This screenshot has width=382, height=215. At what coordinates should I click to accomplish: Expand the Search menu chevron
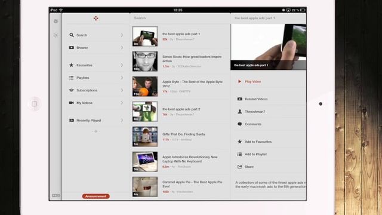click(x=122, y=35)
